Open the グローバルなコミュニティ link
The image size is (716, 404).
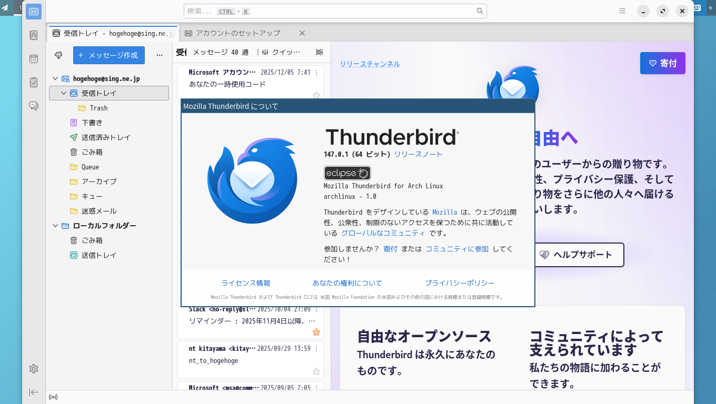click(x=383, y=233)
